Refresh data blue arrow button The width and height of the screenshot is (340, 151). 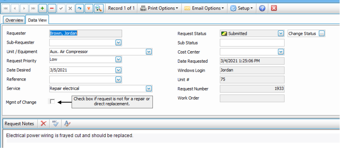click(80, 9)
